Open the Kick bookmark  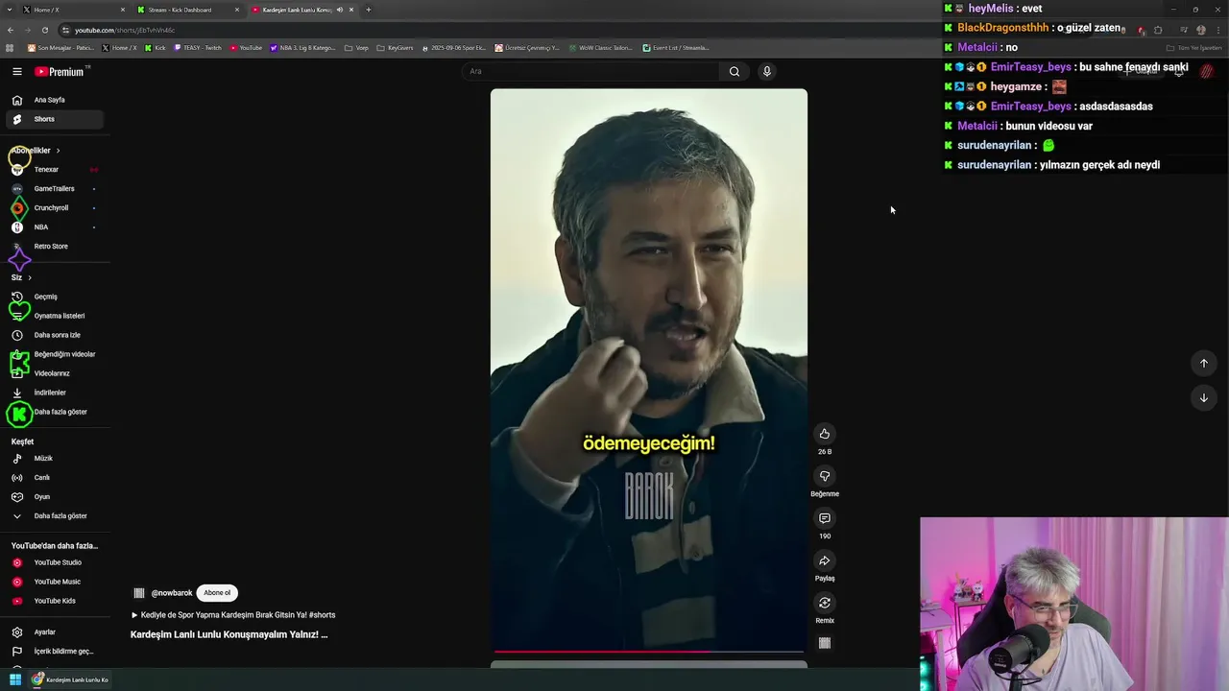click(x=156, y=48)
